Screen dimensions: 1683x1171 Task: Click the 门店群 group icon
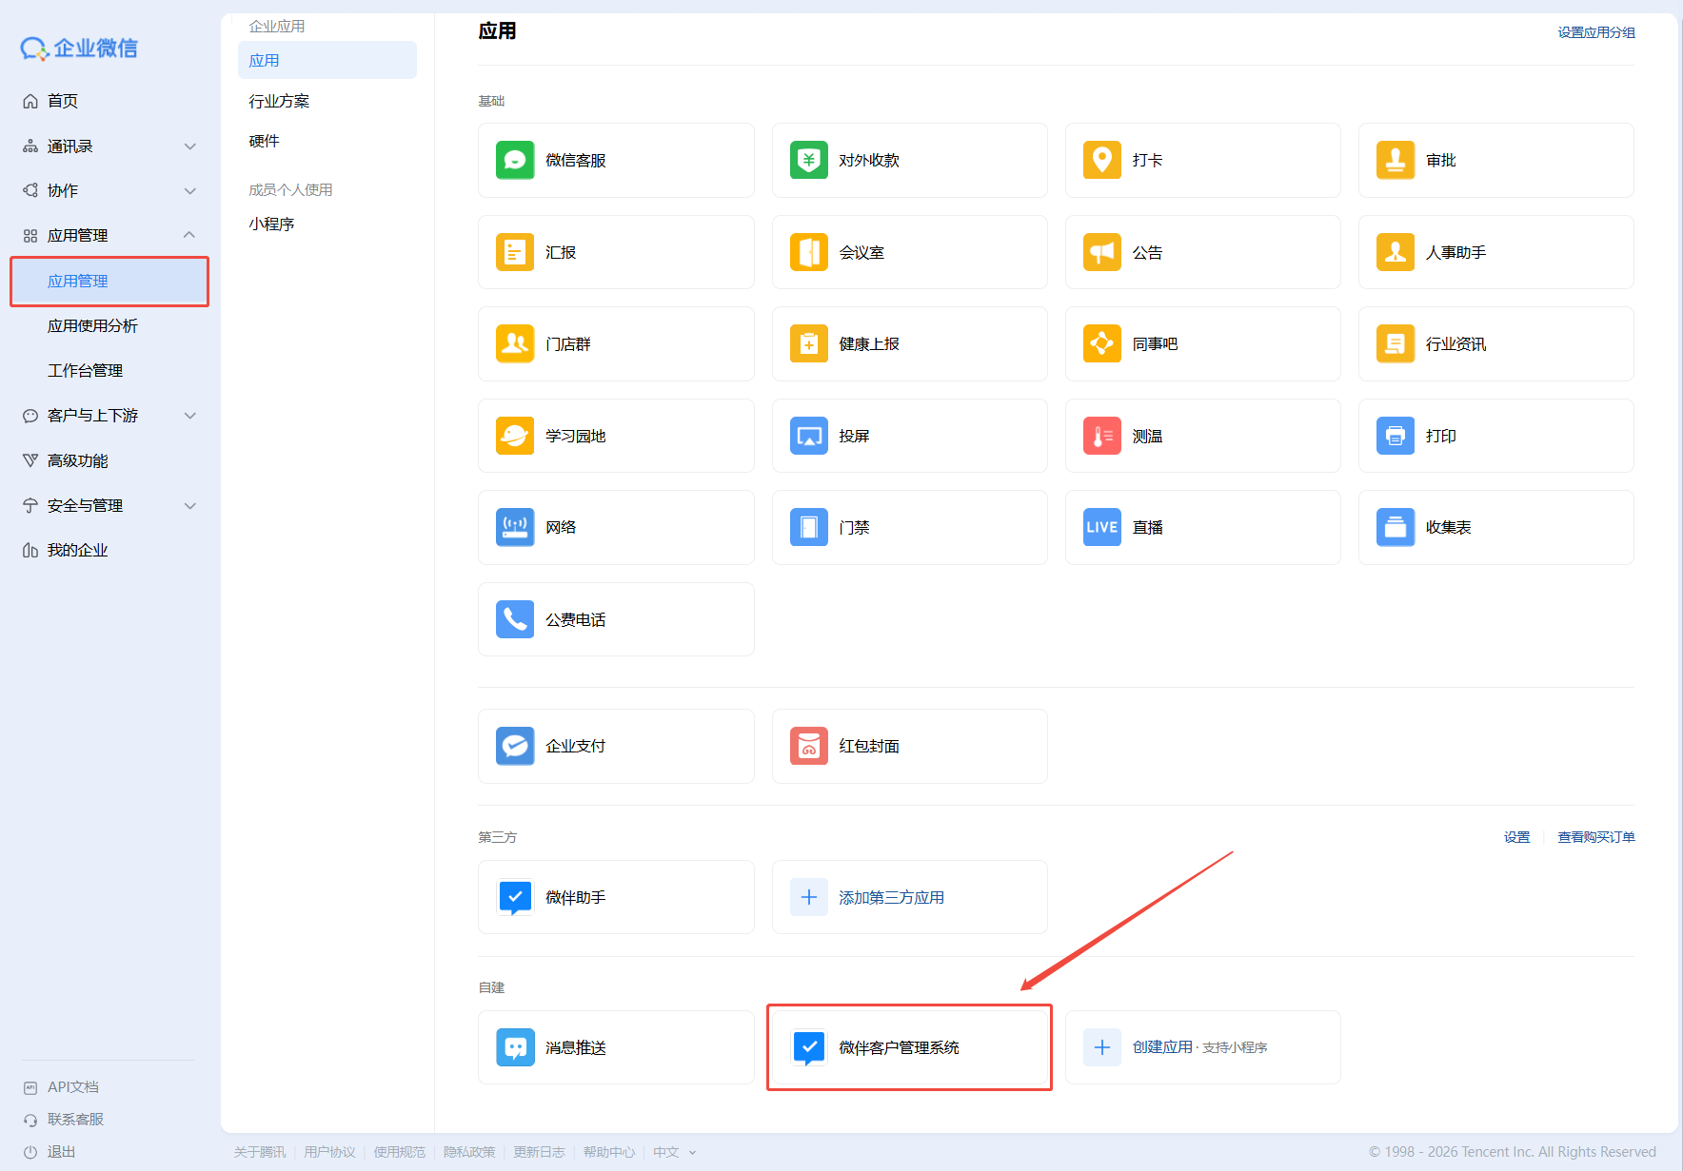[515, 343]
